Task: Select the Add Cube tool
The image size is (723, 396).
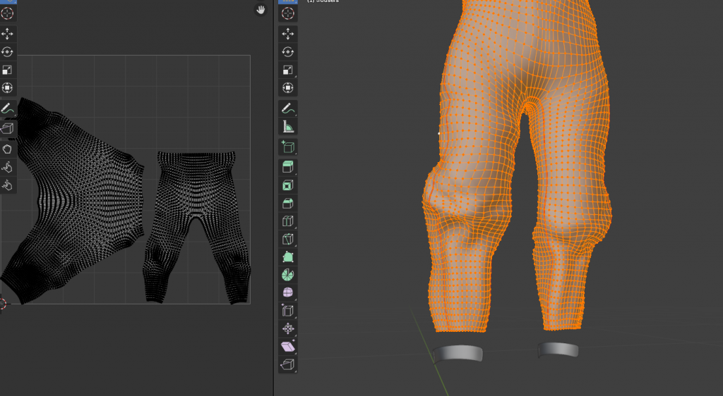Action: tap(288, 147)
